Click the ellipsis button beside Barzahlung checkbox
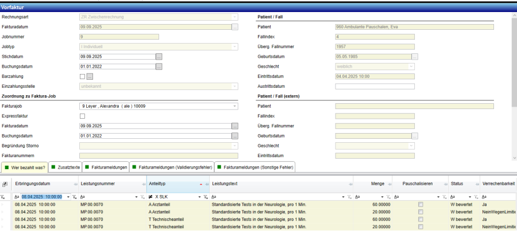This screenshot has width=517, height=246. 90,76
